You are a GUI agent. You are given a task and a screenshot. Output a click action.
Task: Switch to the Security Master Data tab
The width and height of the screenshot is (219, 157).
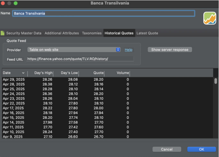point(24,33)
